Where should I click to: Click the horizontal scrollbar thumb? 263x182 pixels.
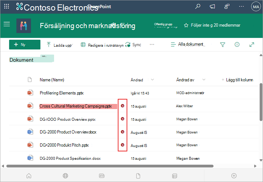tap(110, 166)
